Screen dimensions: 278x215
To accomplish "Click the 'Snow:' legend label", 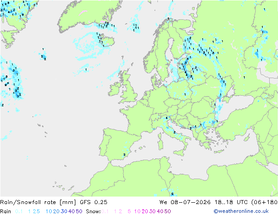I will [93, 211].
